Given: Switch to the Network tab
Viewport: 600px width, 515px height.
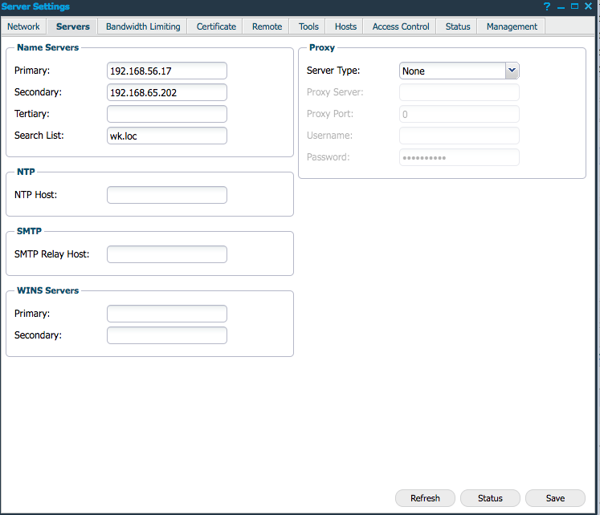Looking at the screenshot, I should tap(23, 26).
